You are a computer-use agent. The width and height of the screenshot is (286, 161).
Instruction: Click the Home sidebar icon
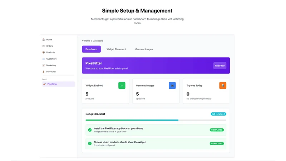tap(43, 40)
